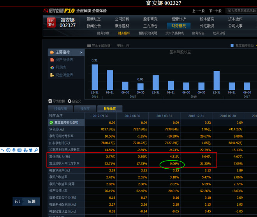Switch to 资产负债构成 sub-tab
Screen dimensions: 257x217
click(x=174, y=33)
